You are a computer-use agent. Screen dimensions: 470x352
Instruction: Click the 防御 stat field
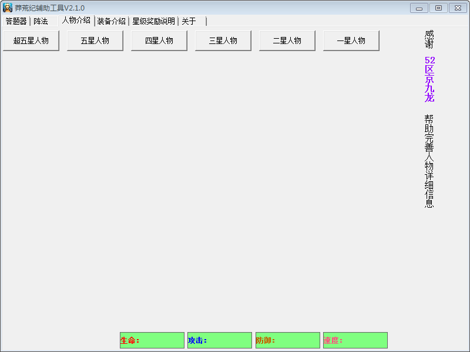[x=288, y=340]
